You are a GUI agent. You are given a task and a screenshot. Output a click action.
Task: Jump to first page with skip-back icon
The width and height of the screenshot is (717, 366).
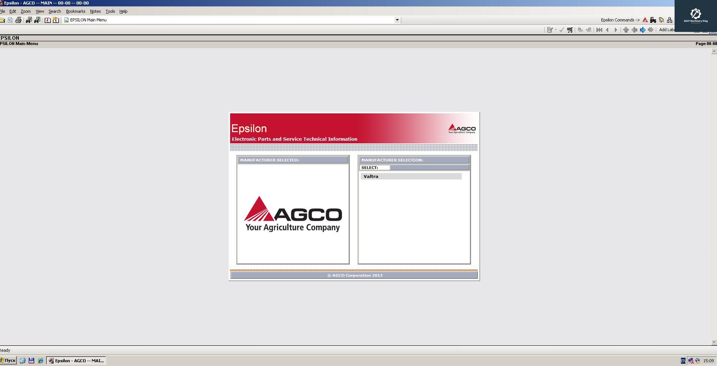coord(599,30)
